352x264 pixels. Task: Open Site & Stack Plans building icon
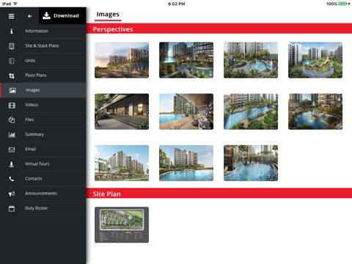(x=12, y=46)
